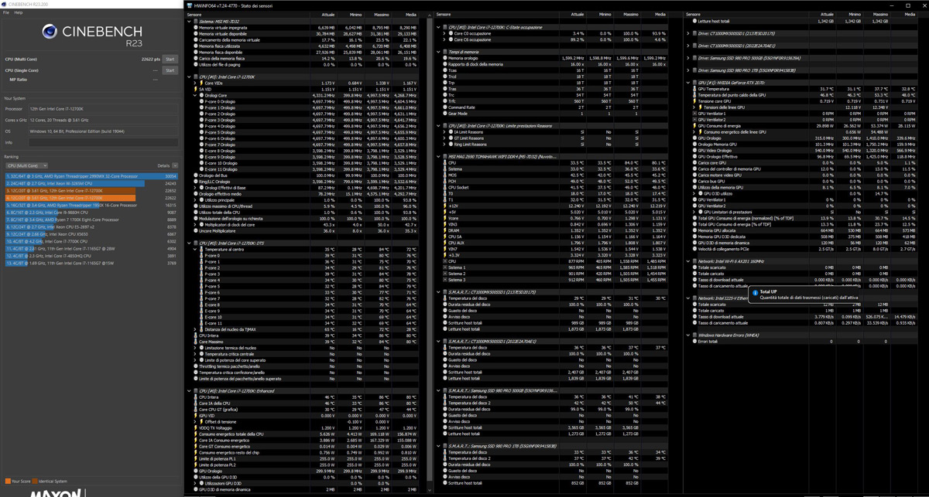Expand the Samsung SSD 980 PRO 1TB drive section
The height and width of the screenshot is (497, 929).
pyautogui.click(x=689, y=70)
